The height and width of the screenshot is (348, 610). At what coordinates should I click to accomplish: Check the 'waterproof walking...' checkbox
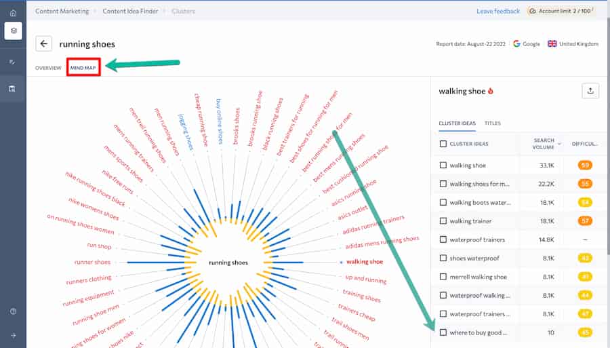443,295
